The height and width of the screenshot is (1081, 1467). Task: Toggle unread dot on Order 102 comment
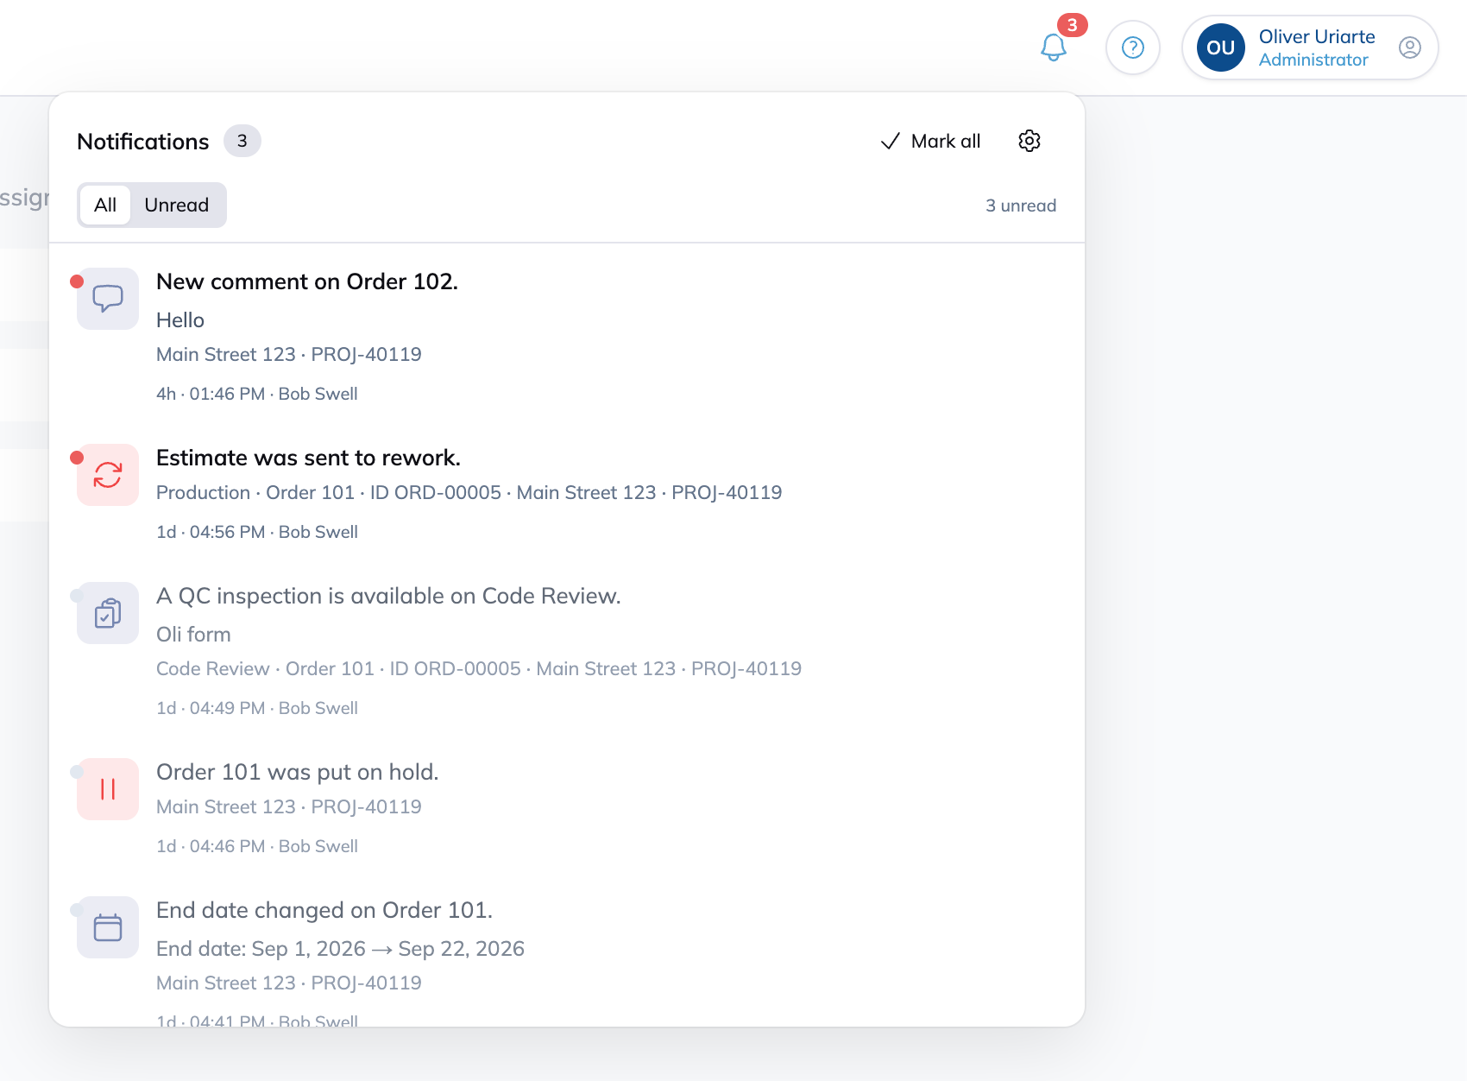click(x=77, y=281)
